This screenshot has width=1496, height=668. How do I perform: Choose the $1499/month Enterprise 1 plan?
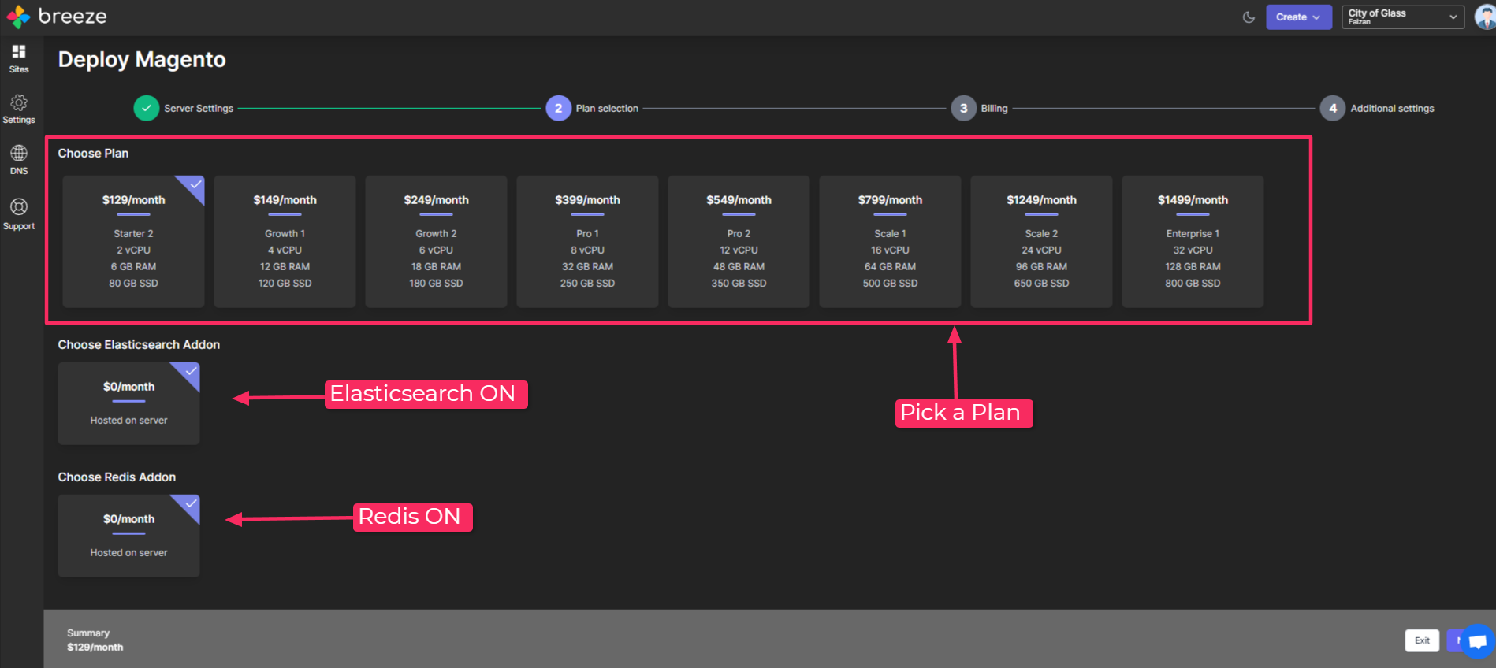[1193, 241]
